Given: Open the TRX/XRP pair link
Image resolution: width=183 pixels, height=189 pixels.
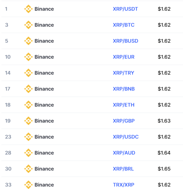Looking at the screenshot, I should click(x=124, y=185).
